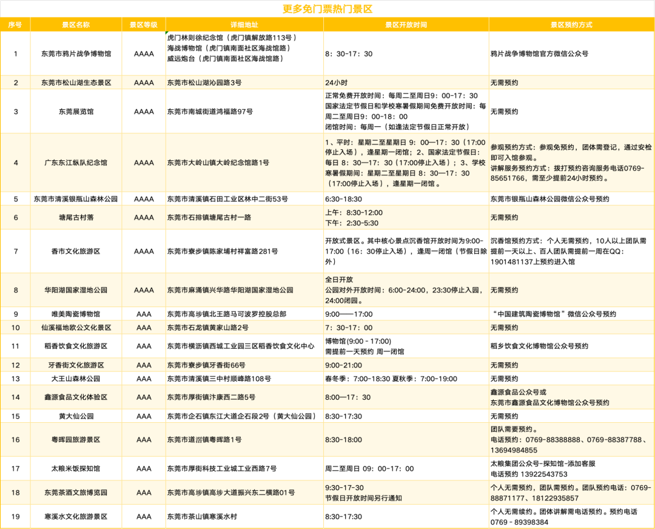Viewport: 655px width, 529px height.
Task: Select address 东莞市松山湖沁园路3号
Action: pyautogui.click(x=204, y=83)
